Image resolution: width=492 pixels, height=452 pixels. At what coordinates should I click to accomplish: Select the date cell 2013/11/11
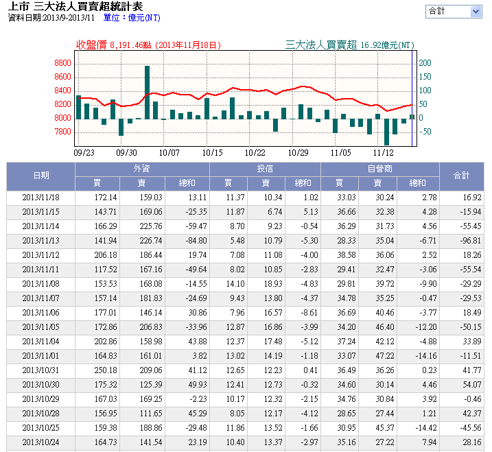[40, 270]
